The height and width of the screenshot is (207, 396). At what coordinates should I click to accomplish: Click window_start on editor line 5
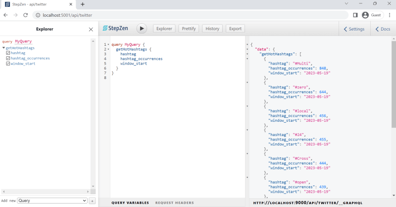click(x=134, y=64)
